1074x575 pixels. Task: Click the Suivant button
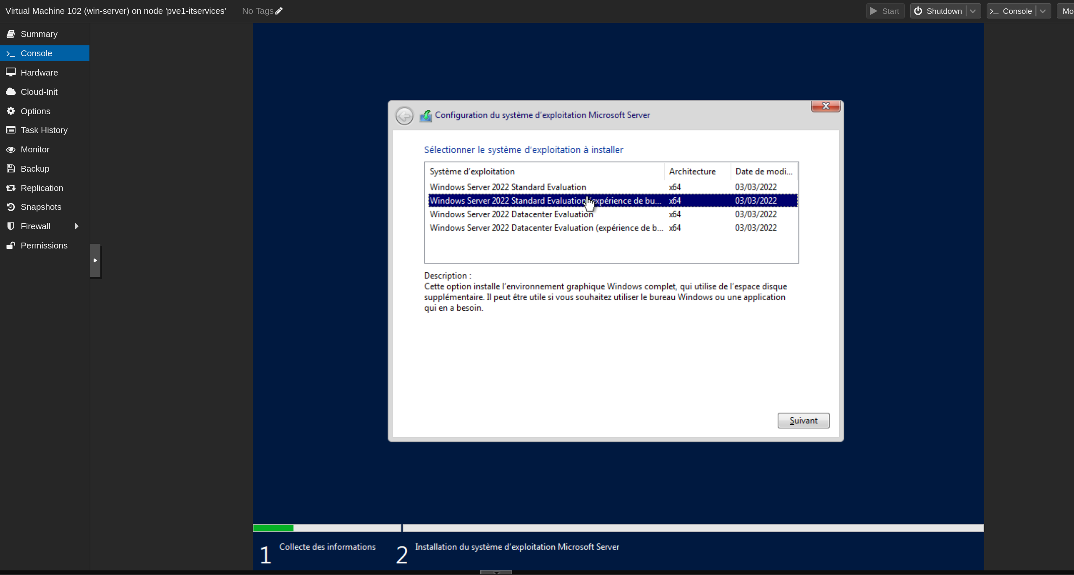[803, 421]
